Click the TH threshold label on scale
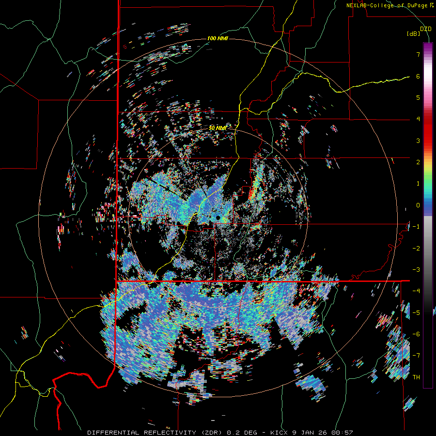Image resolution: width=436 pixels, height=436 pixels. 416,377
